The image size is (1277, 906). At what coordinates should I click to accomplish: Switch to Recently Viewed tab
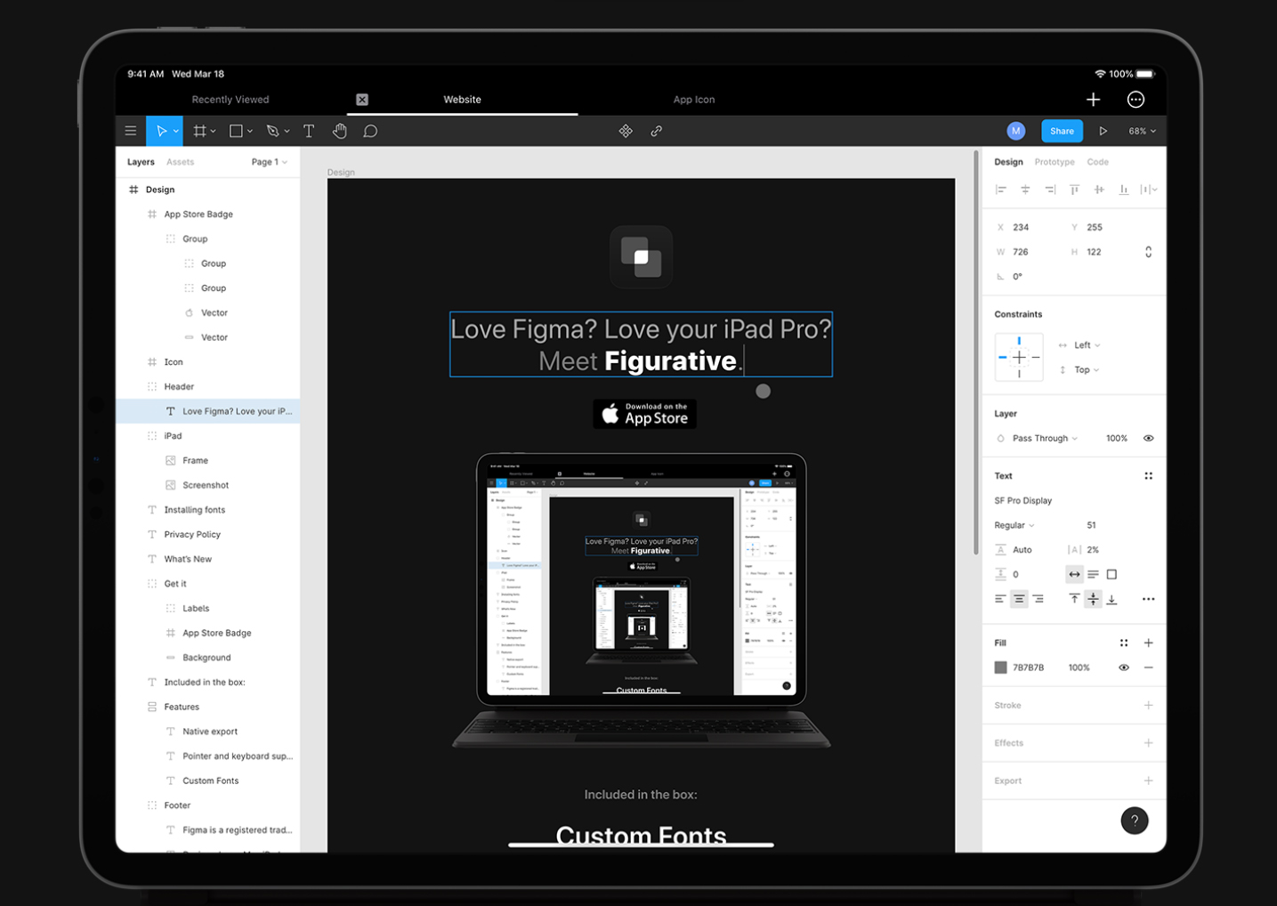[230, 100]
